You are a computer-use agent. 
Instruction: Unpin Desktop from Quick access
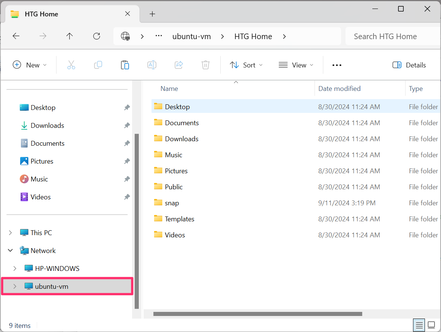point(127,108)
